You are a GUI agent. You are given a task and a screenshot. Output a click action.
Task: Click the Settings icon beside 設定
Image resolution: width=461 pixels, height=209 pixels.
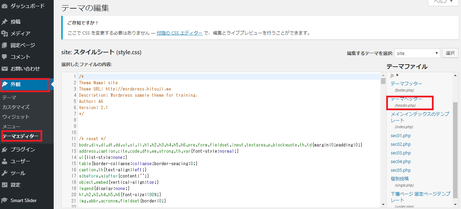pos(5,185)
